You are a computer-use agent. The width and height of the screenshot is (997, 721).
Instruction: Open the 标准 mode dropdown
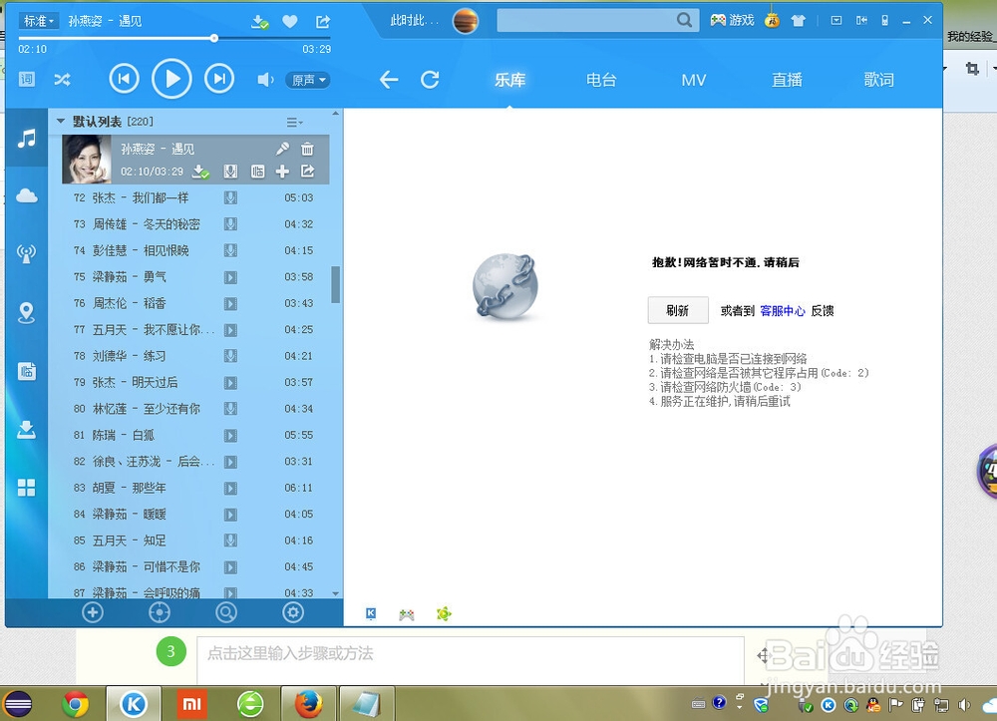(x=39, y=21)
